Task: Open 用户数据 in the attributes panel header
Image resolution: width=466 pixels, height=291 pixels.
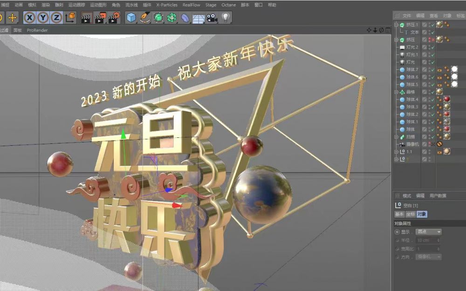Action: click(x=437, y=196)
